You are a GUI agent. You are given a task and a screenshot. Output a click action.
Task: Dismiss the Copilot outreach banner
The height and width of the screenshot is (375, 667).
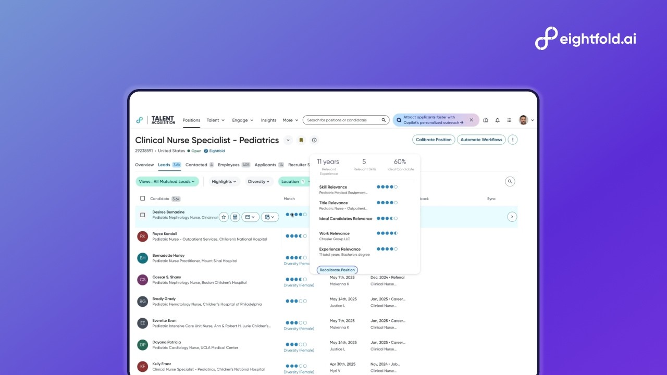[471, 120]
